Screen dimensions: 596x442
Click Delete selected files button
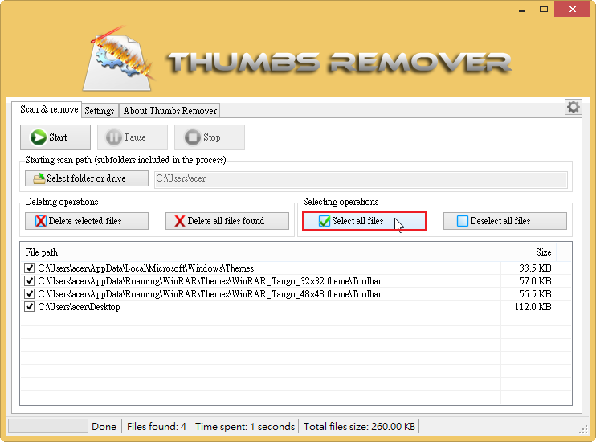pyautogui.click(x=87, y=221)
